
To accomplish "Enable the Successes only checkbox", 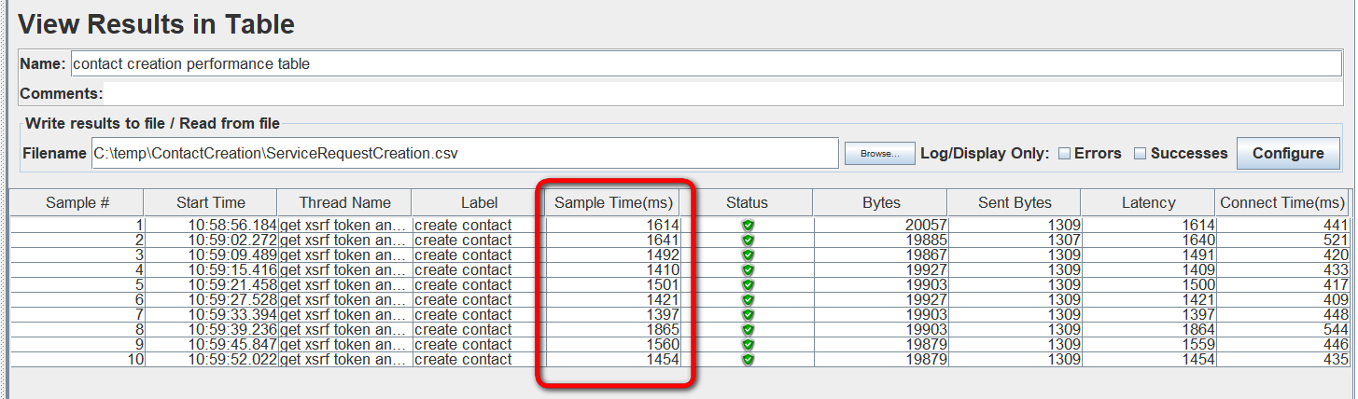I will coord(1140,154).
